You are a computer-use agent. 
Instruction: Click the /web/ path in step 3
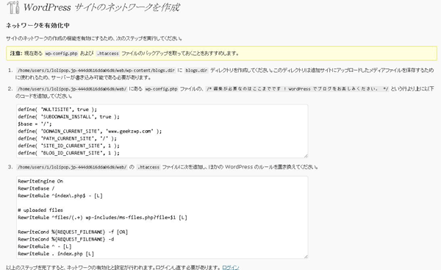72,167
